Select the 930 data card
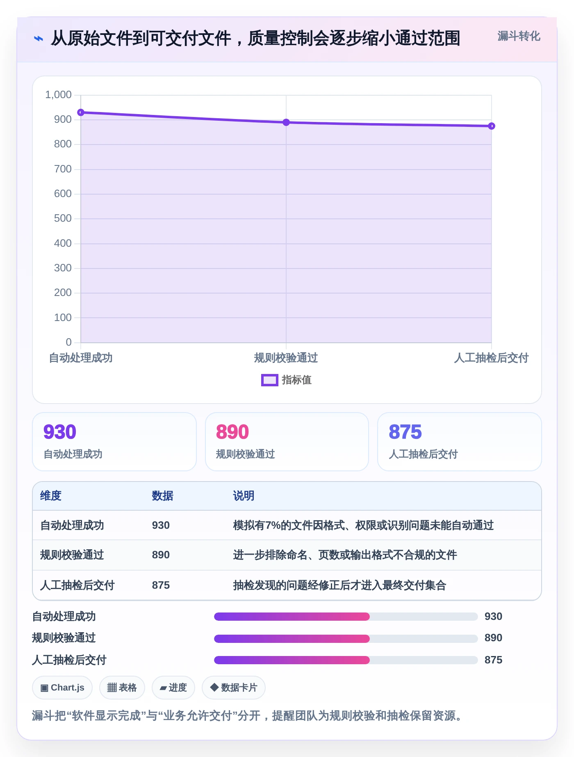574x757 pixels. [114, 442]
